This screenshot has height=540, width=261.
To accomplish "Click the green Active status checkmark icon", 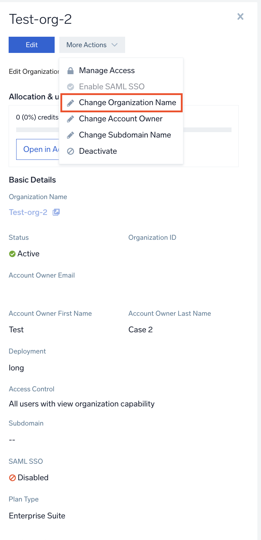I will 13,254.
